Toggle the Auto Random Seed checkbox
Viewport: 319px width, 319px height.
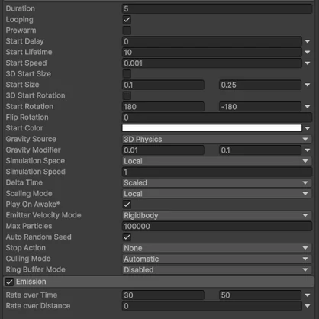tap(127, 237)
